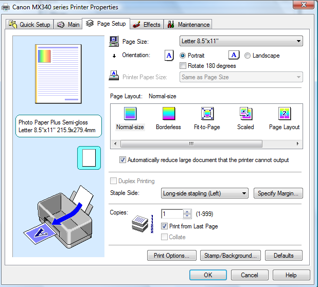This screenshot has height=287, width=318.
Task: Click the layout list right scroll arrow
Action: [x=298, y=143]
